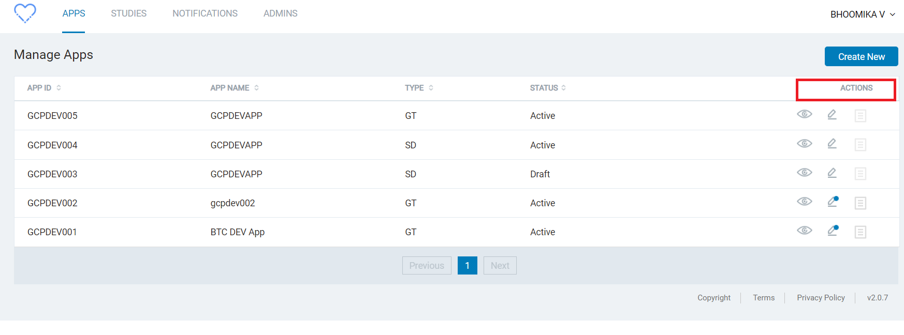Click type GT in GCPDEV002 row
The image size is (904, 335).
pos(411,203)
